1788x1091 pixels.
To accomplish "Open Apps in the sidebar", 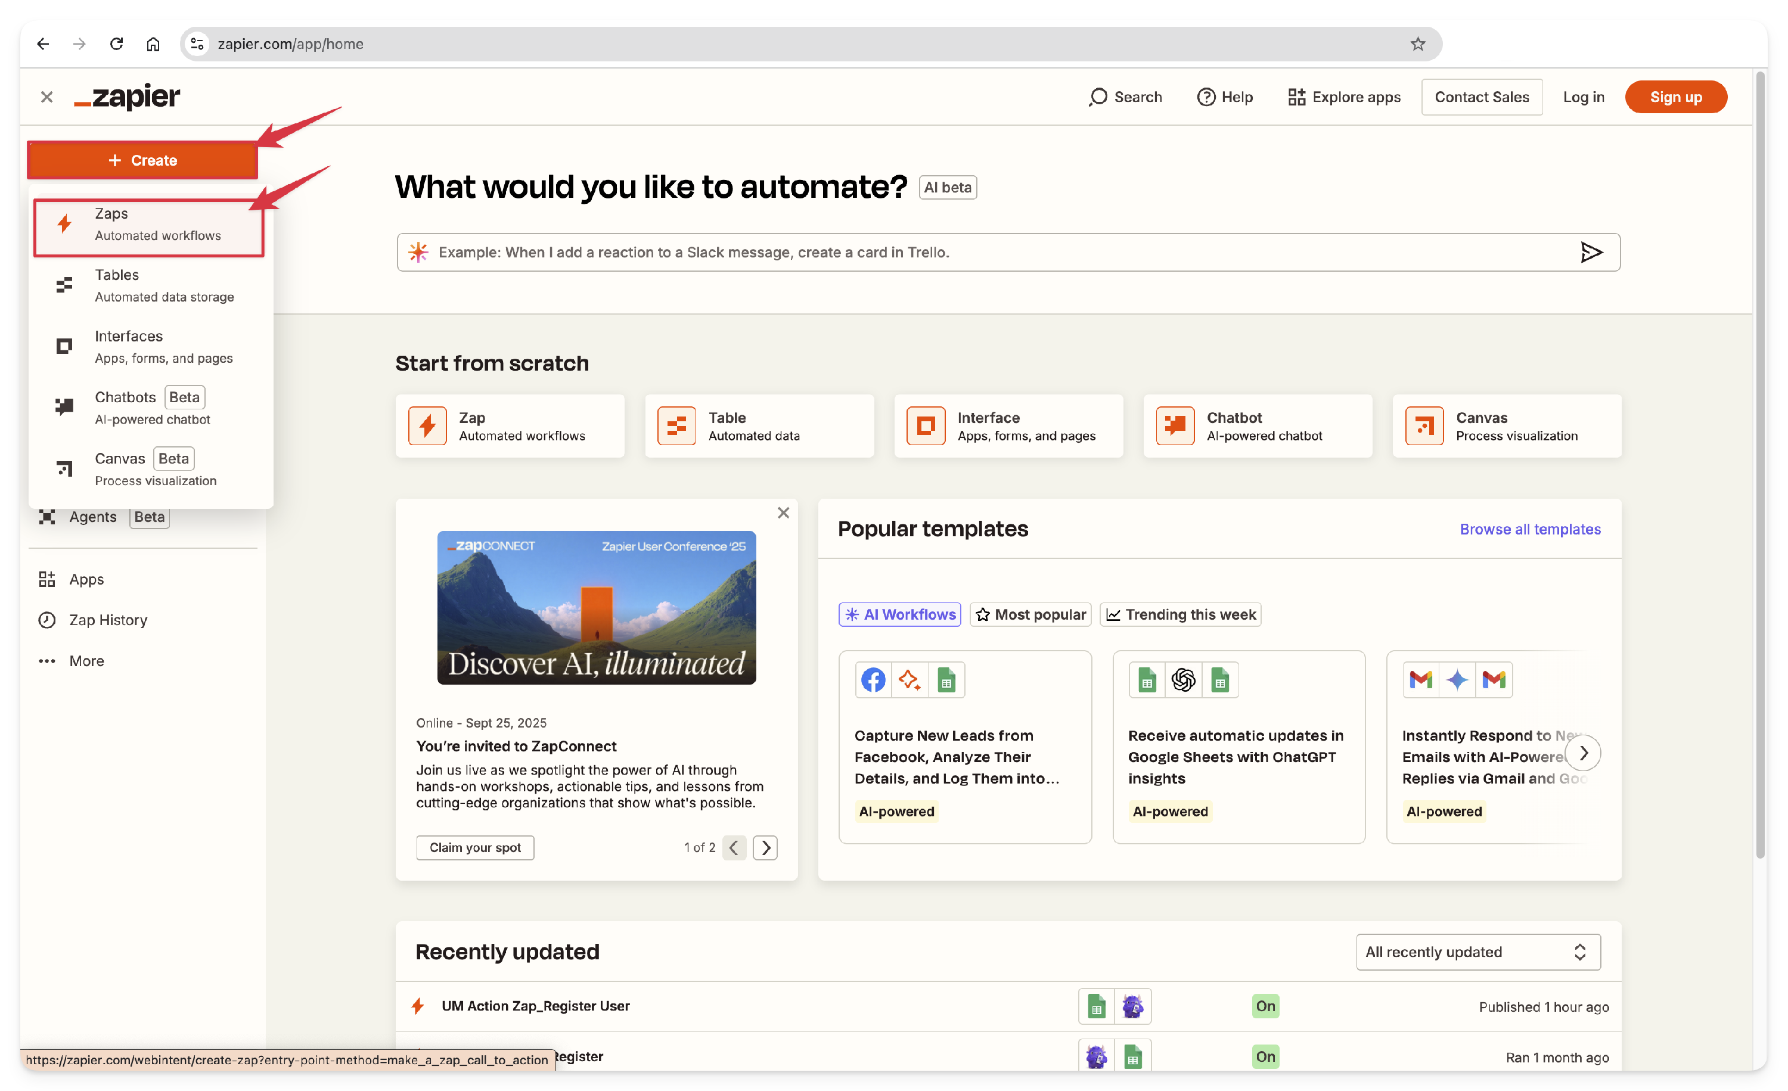I will click(71, 579).
